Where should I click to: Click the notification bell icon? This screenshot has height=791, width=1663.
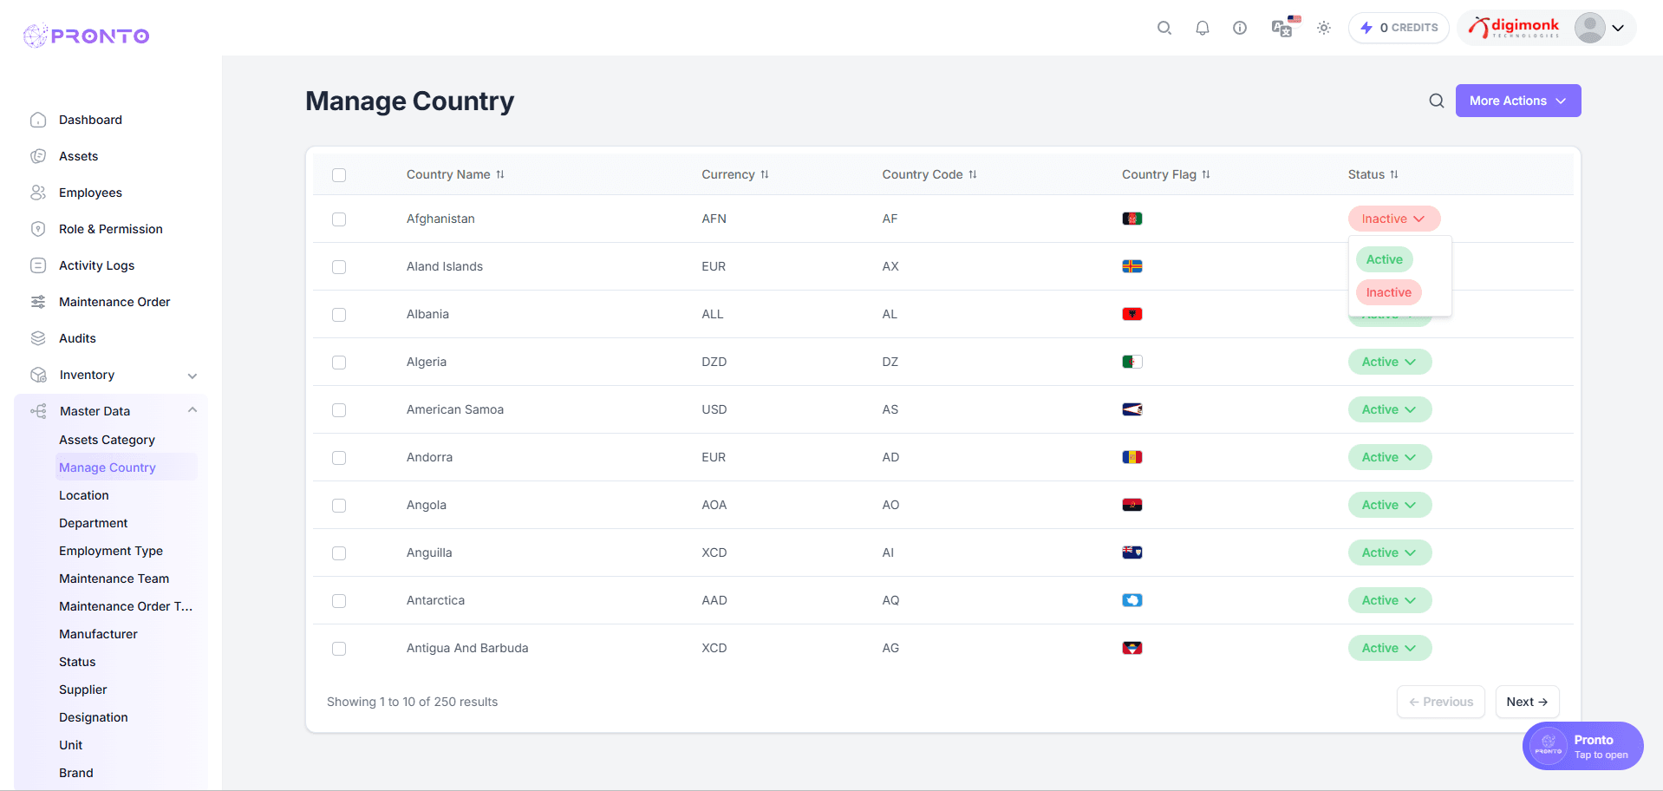click(1202, 28)
